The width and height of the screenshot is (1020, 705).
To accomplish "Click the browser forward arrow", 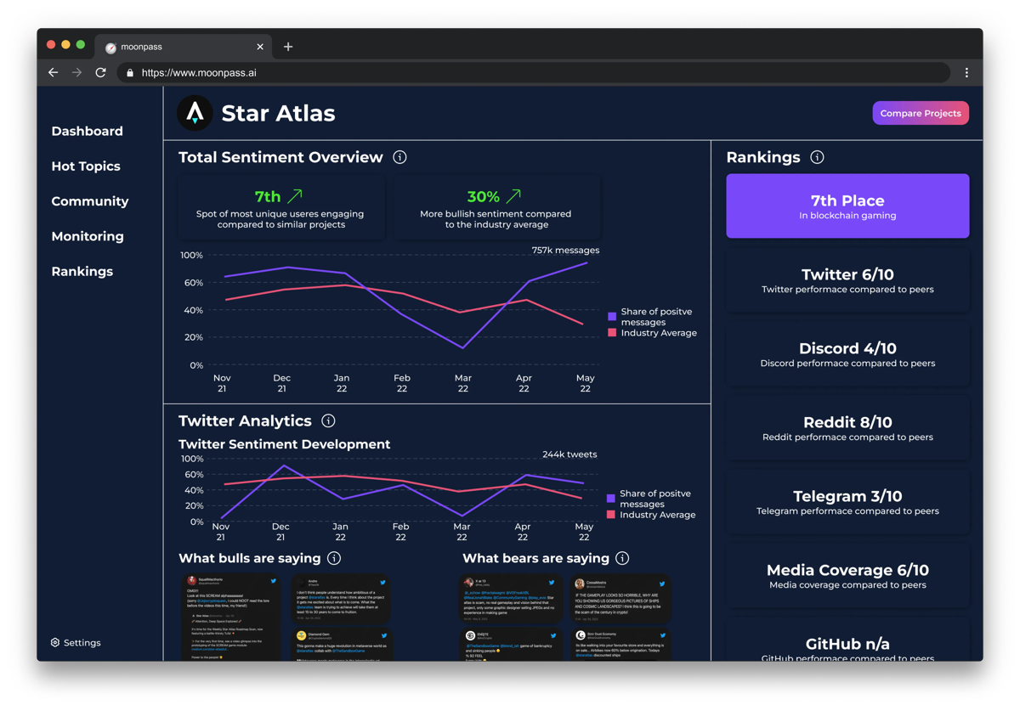I will click(x=76, y=73).
